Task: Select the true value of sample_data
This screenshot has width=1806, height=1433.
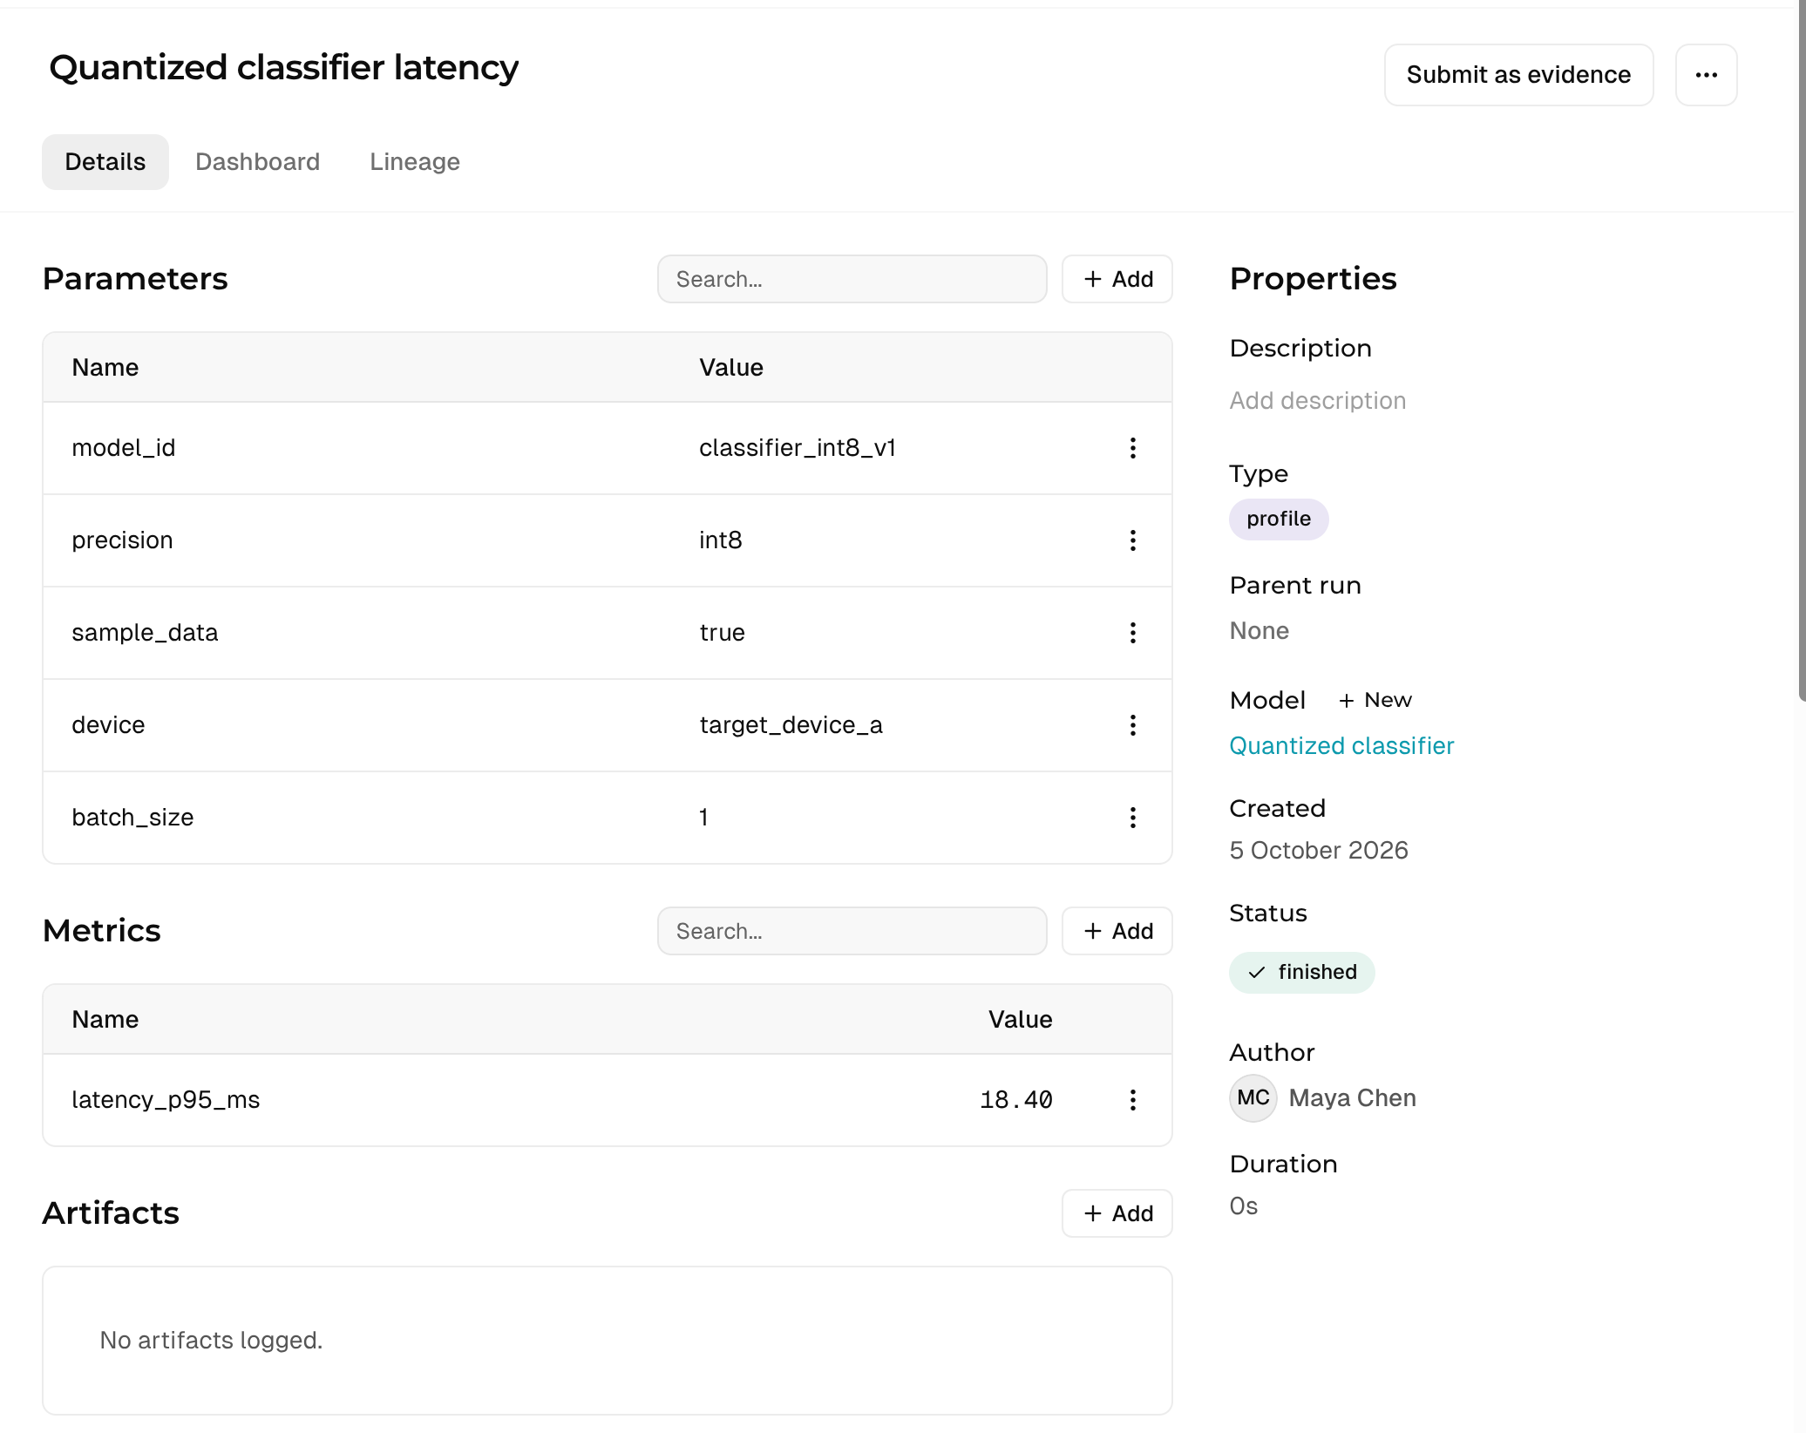Action: point(722,633)
